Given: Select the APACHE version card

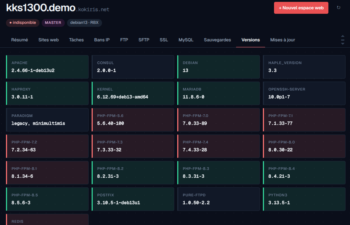Looking at the screenshot, I should click(47, 67).
